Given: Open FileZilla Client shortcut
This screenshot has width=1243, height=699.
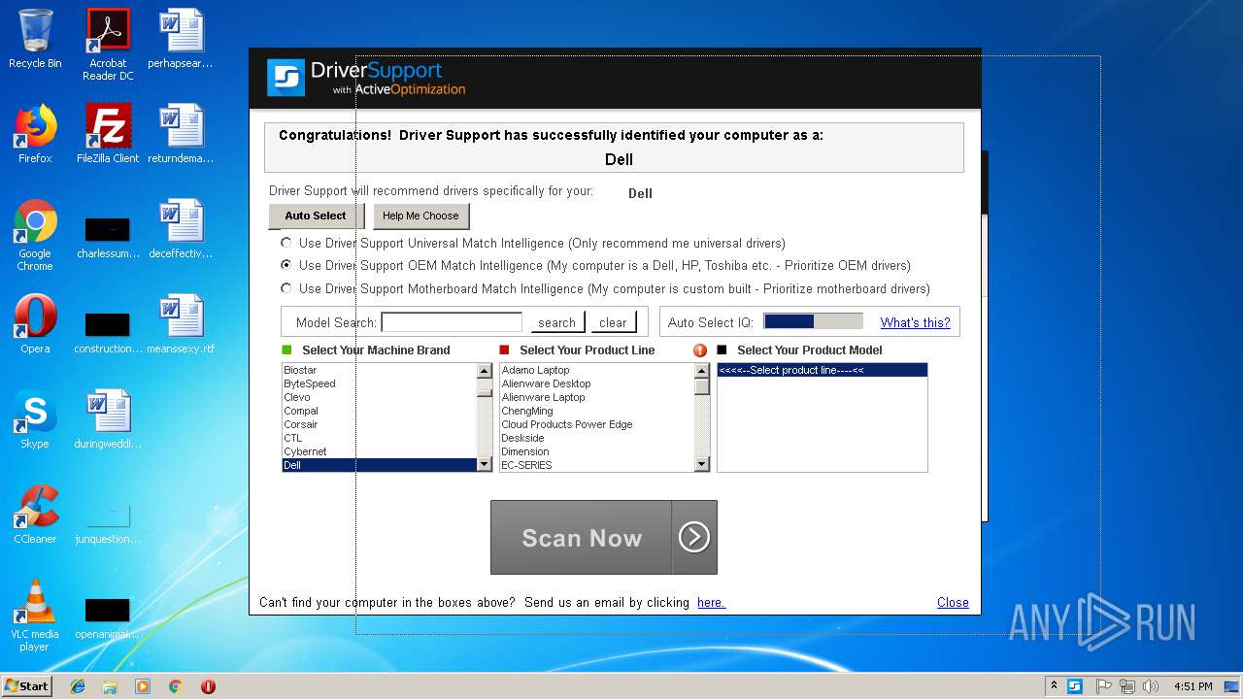Looking at the screenshot, I should coord(108,134).
